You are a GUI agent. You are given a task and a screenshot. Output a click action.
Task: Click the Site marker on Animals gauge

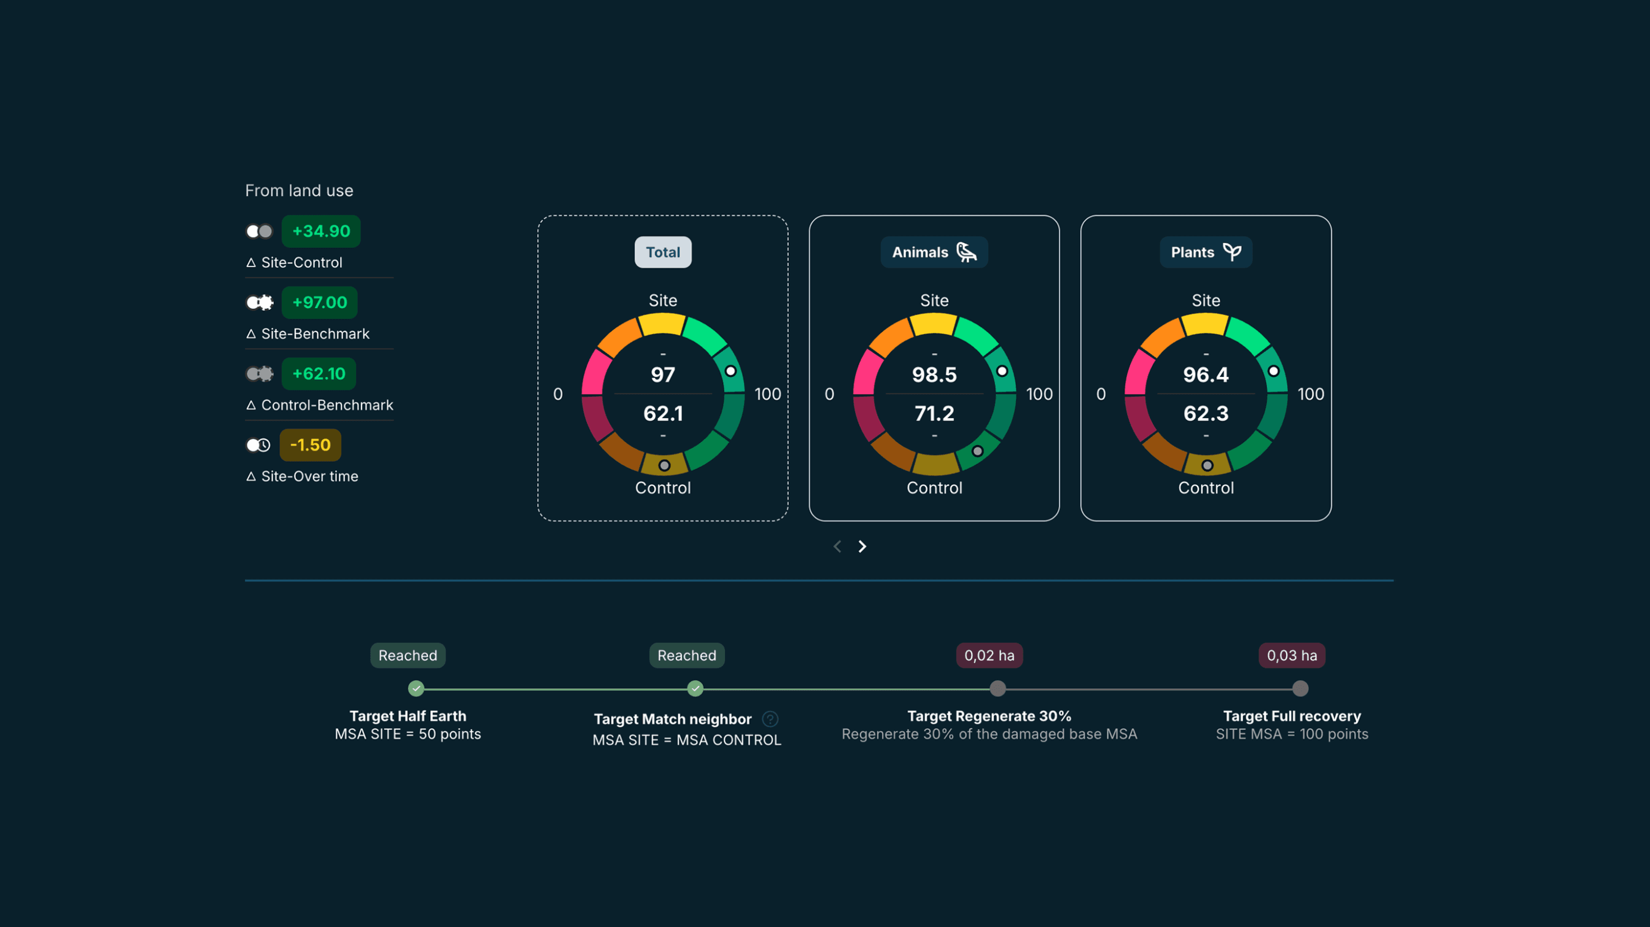click(x=1002, y=371)
